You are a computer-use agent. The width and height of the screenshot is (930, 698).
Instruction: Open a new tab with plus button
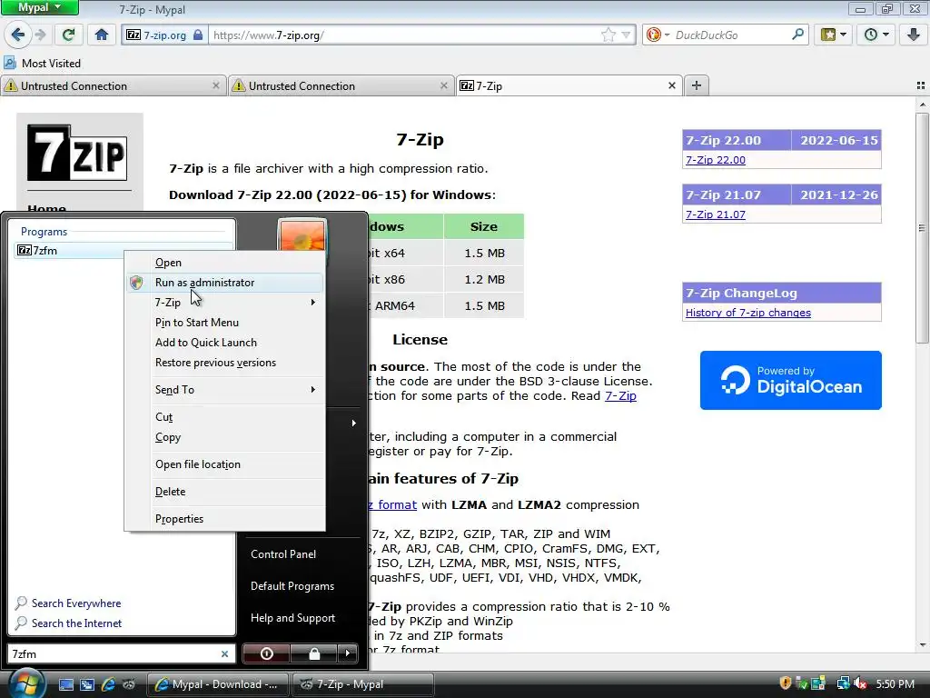697,85
